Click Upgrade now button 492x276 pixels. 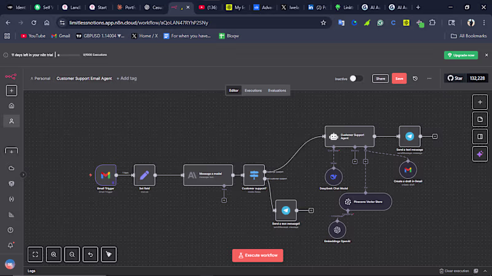pyautogui.click(x=461, y=55)
